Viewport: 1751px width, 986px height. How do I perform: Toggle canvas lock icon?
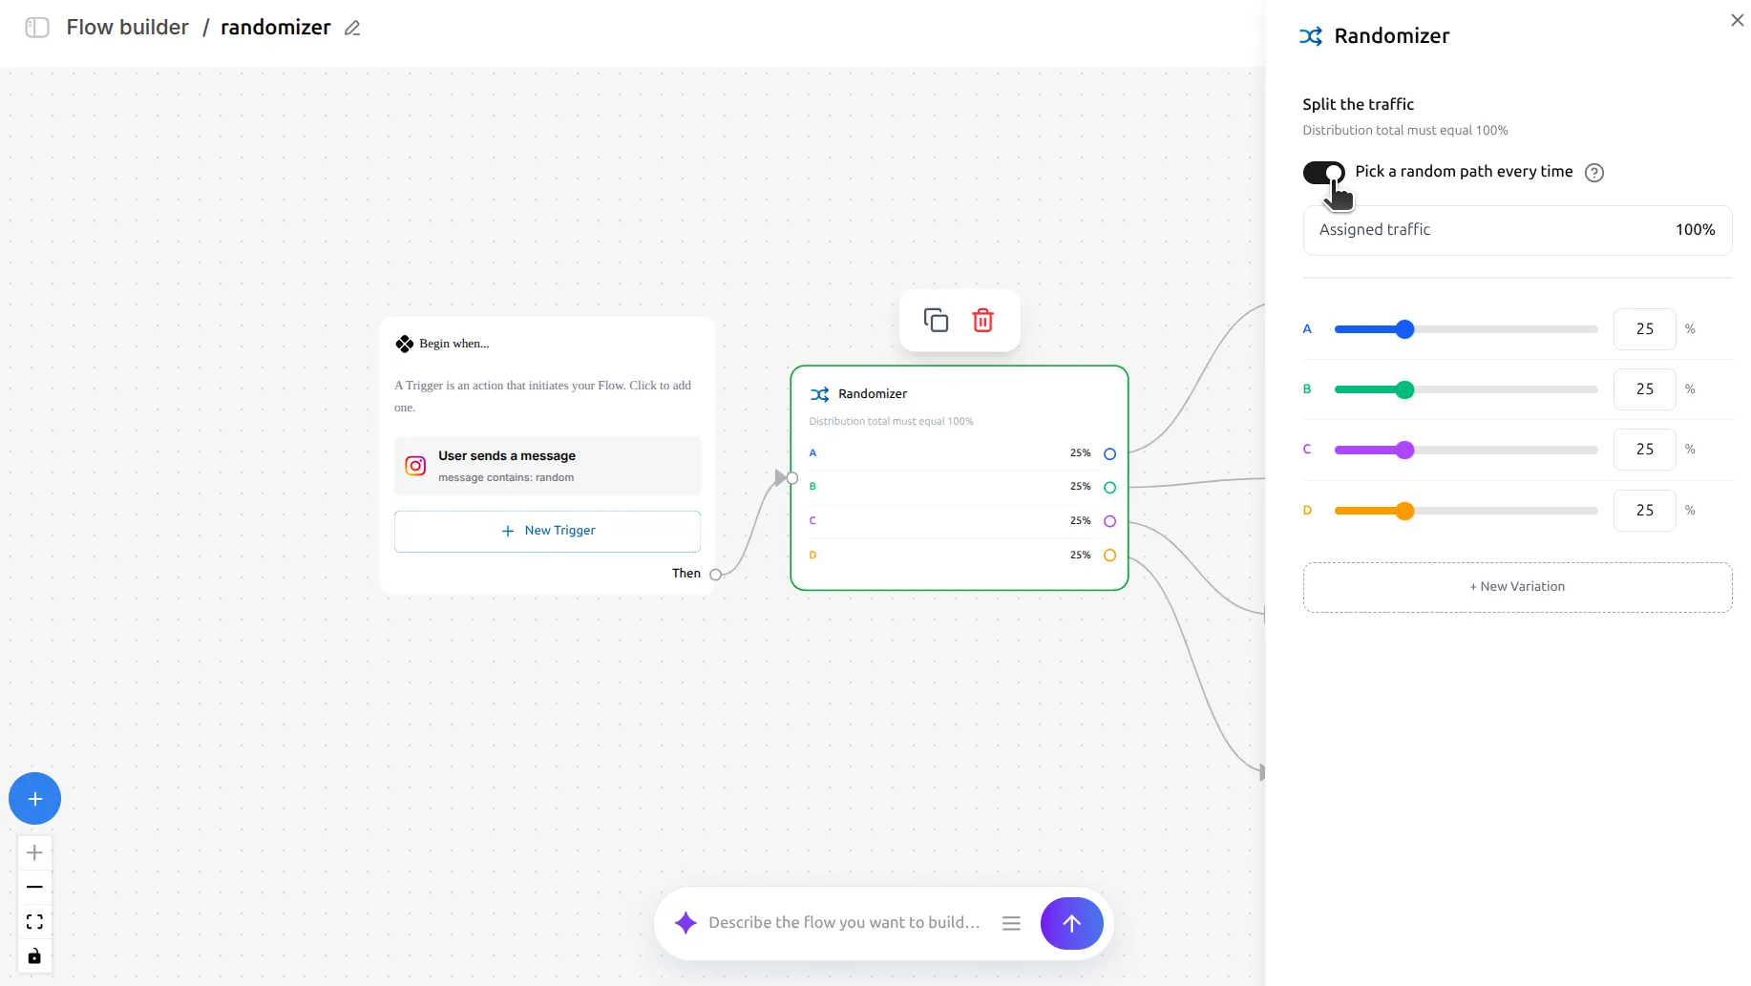coord(34,956)
